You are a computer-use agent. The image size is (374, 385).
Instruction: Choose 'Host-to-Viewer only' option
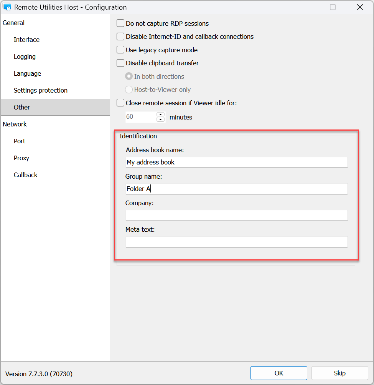pos(129,89)
